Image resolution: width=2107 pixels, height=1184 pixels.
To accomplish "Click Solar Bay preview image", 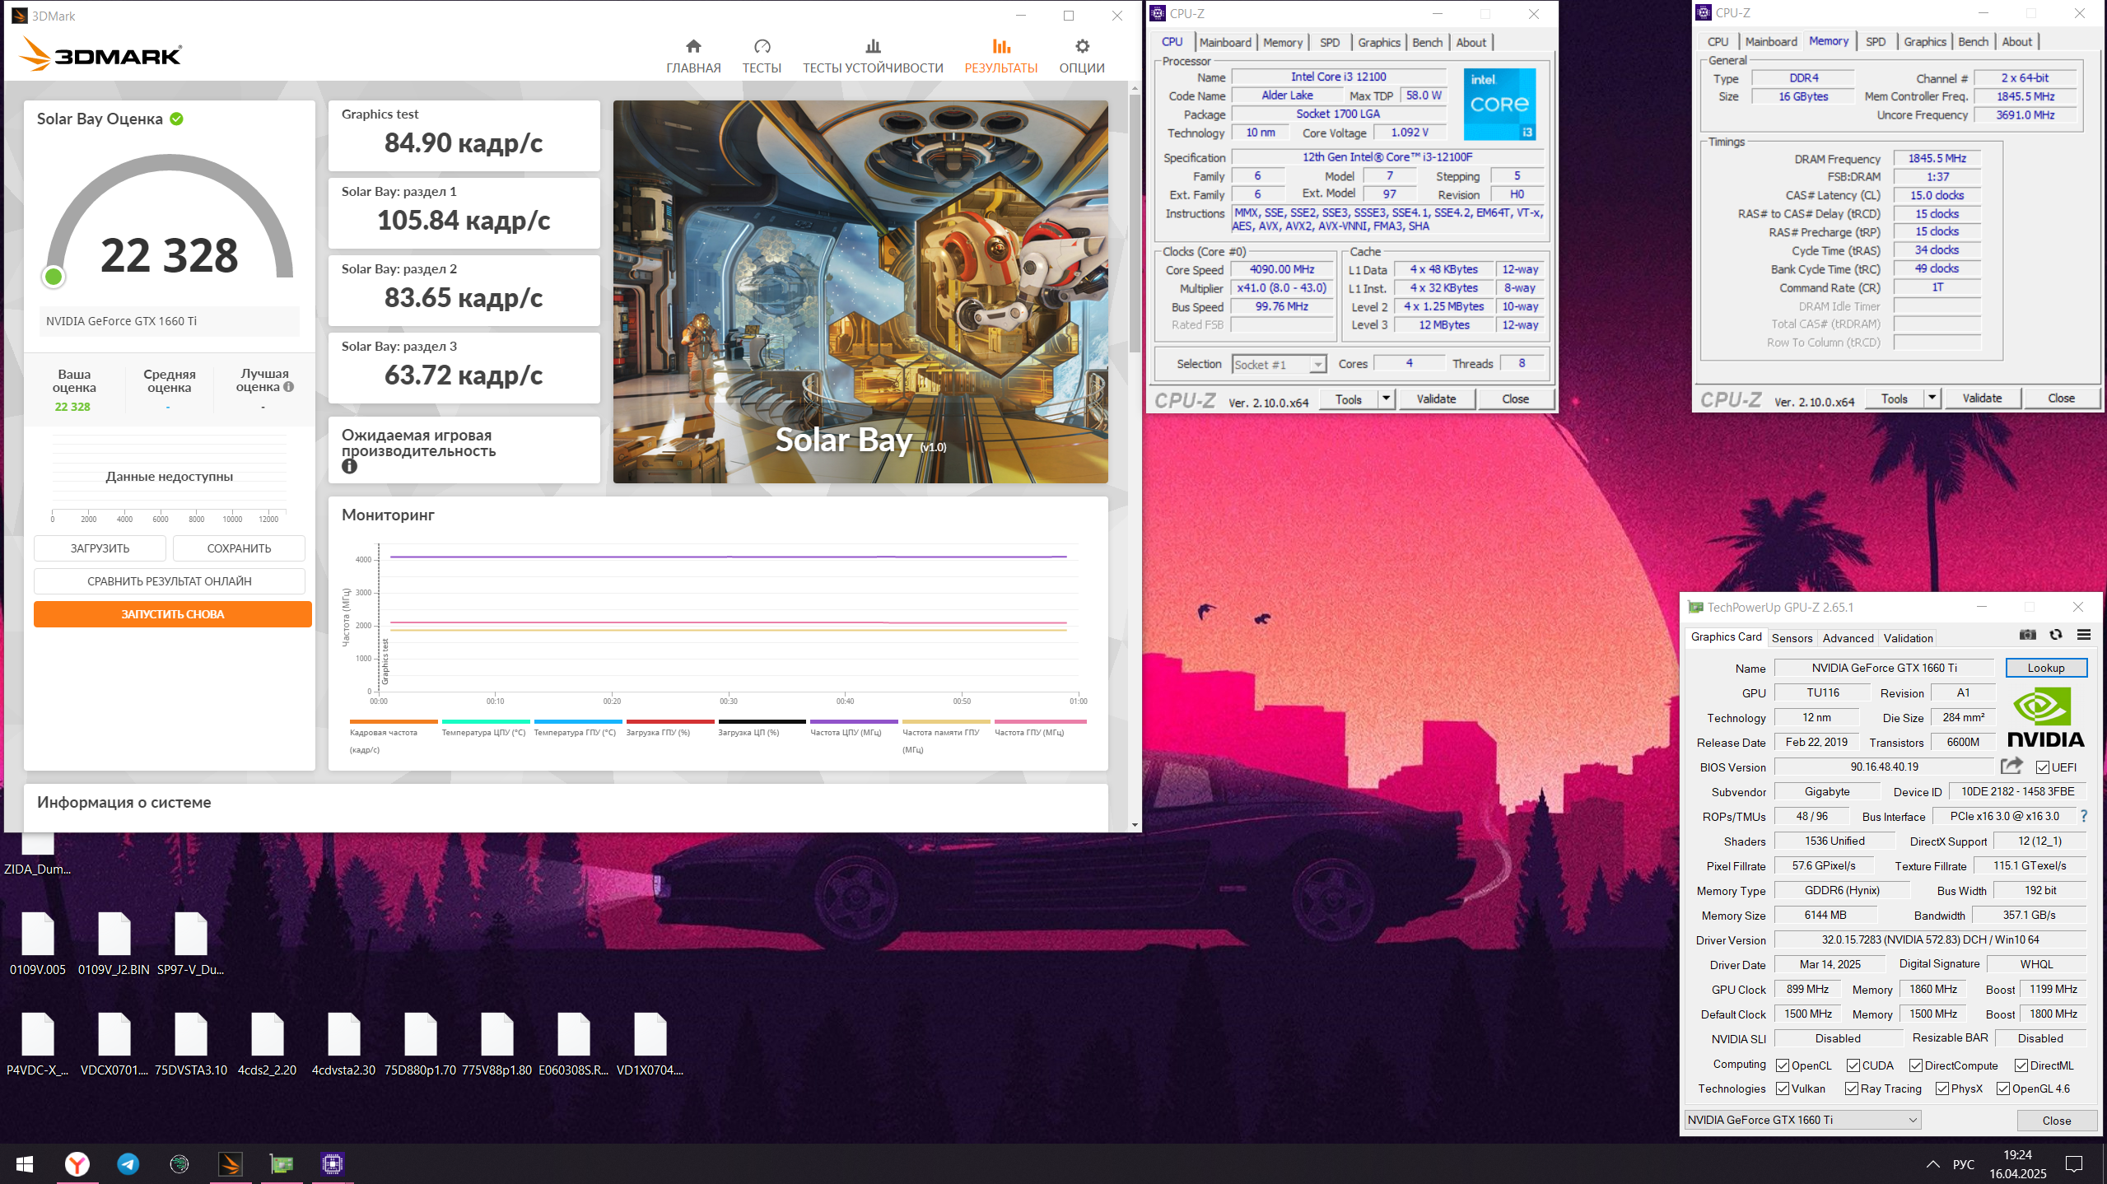I will coord(860,291).
